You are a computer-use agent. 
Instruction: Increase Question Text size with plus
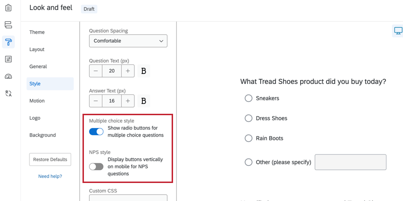coord(128,71)
